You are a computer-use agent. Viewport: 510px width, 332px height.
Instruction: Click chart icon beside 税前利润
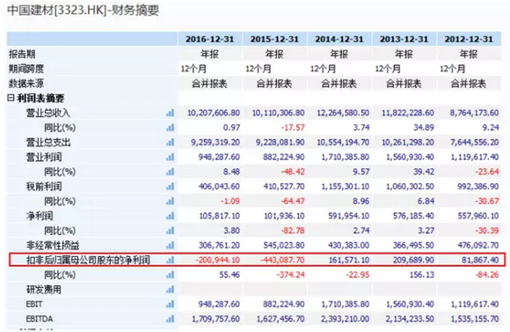(170, 187)
